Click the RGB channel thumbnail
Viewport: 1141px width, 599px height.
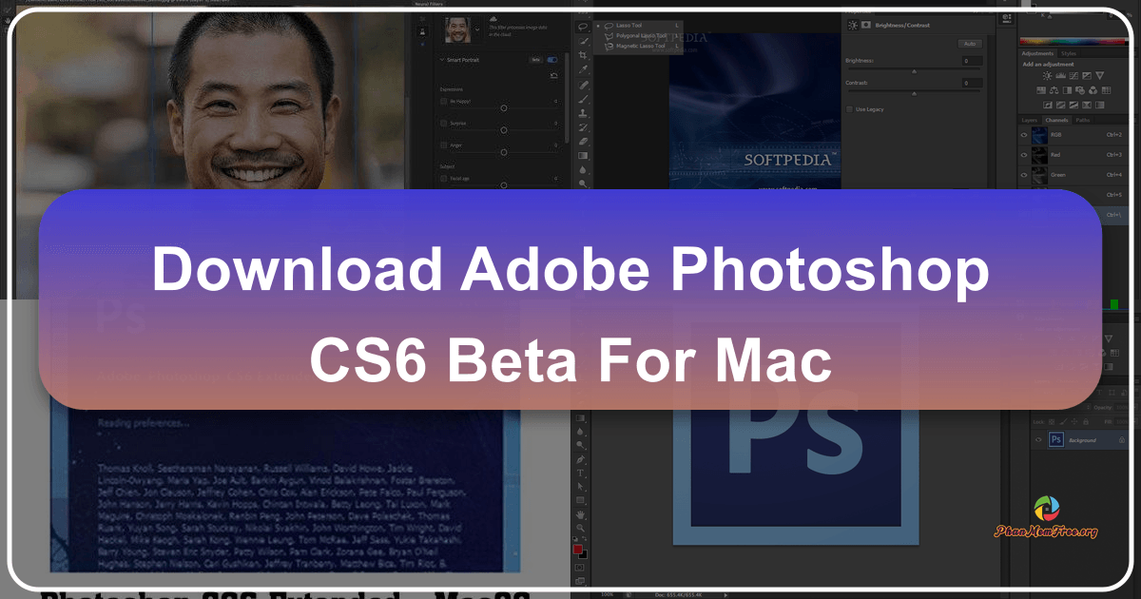1039,135
